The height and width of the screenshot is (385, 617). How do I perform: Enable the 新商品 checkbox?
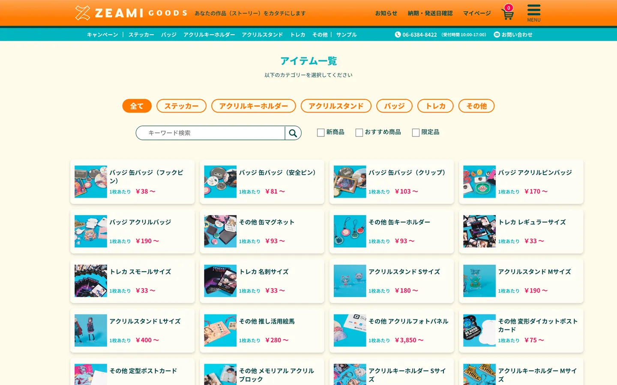point(320,133)
